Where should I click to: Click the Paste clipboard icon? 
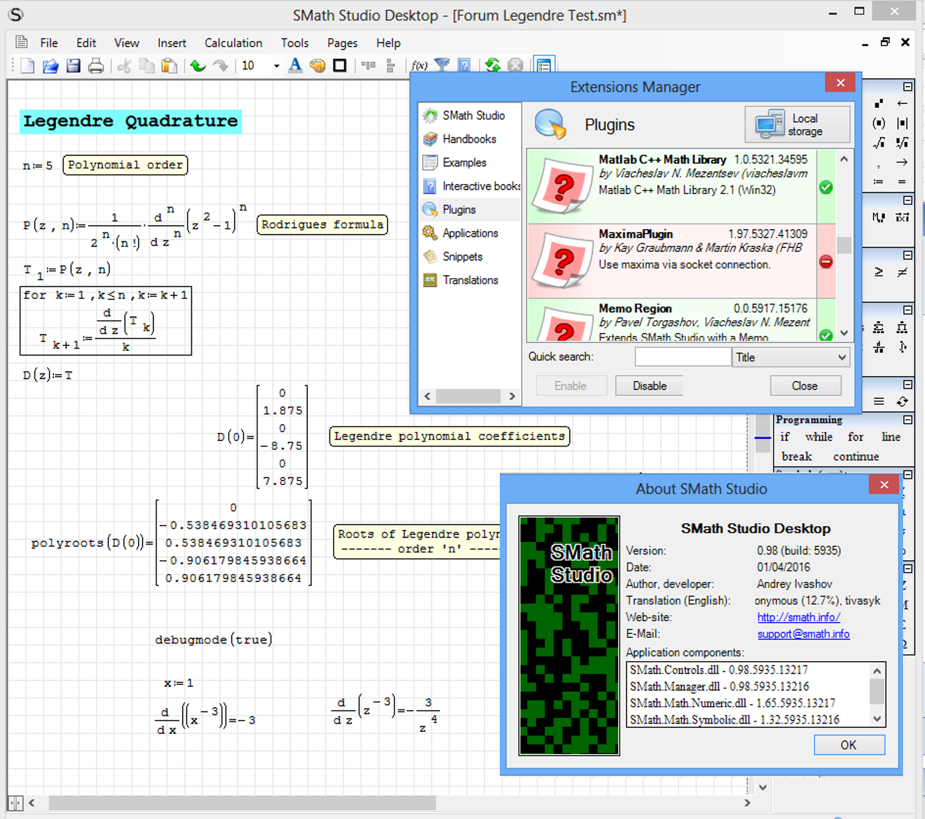169,66
